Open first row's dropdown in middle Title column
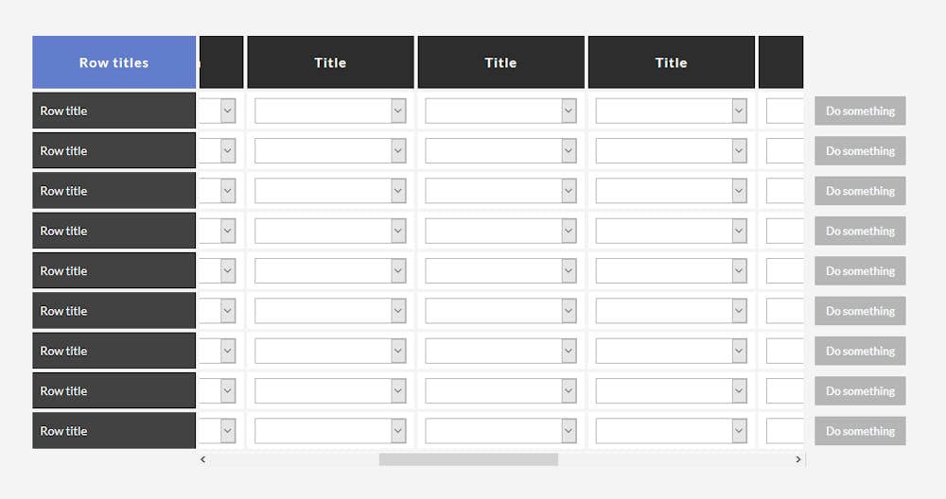Screen dimensions: 946x499 pos(500,112)
